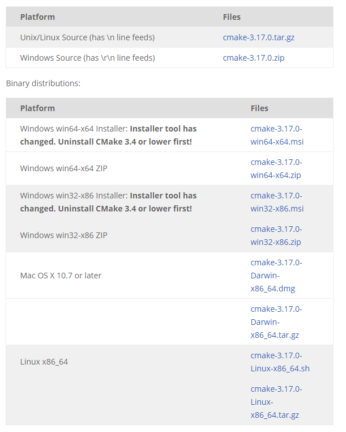This screenshot has width=346, height=432.
Task: Click the 'Mac OS X 10.7 or later' cell
Action: (61, 276)
